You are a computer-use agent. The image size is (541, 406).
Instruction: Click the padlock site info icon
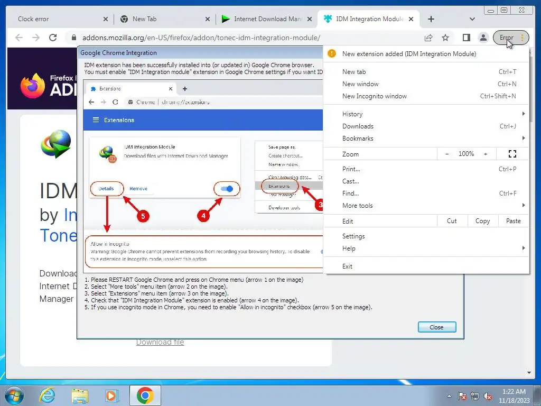[x=73, y=38]
